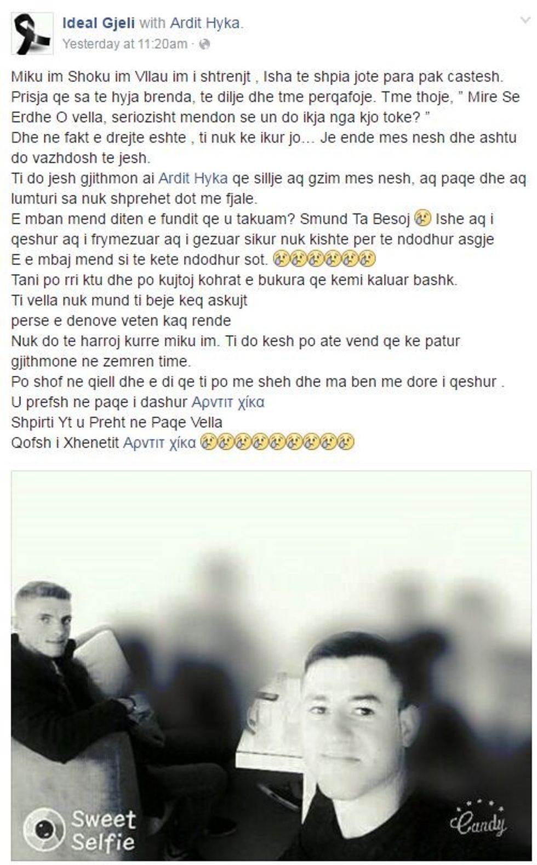Open the post timestamp Yesterday at 11:20am
The width and height of the screenshot is (537, 865).
point(124,44)
